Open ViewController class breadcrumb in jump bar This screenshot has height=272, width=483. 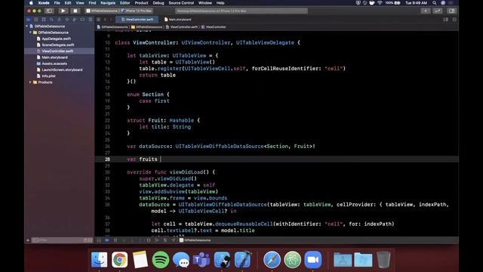click(x=214, y=27)
